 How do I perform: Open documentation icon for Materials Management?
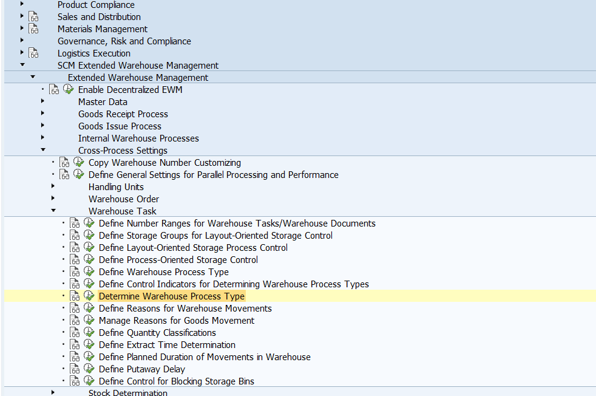tap(33, 29)
